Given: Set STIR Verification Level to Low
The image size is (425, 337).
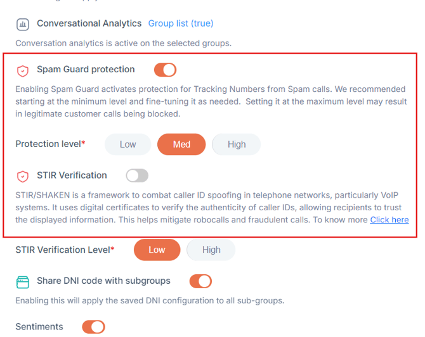Looking at the screenshot, I should pos(157,250).
